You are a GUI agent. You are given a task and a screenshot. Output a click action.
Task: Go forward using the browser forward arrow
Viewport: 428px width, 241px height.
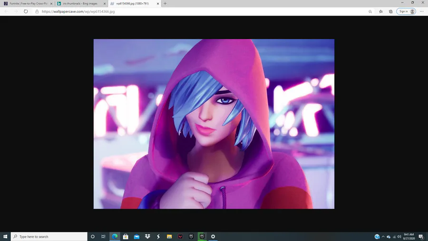[x=16, y=11]
